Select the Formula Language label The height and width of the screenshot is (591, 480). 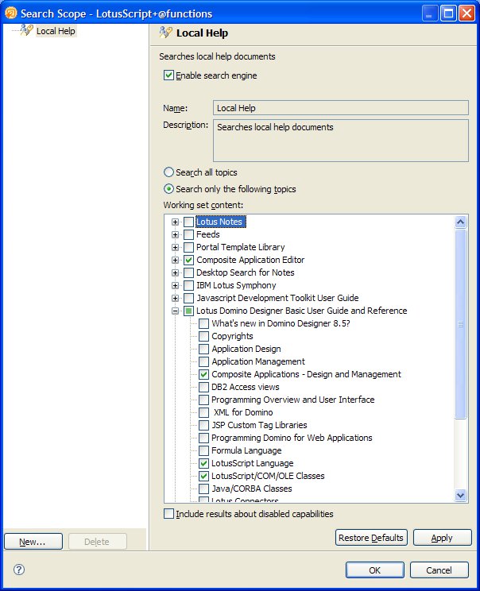[246, 450]
